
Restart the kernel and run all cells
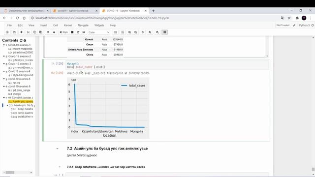click(x=84, y=32)
